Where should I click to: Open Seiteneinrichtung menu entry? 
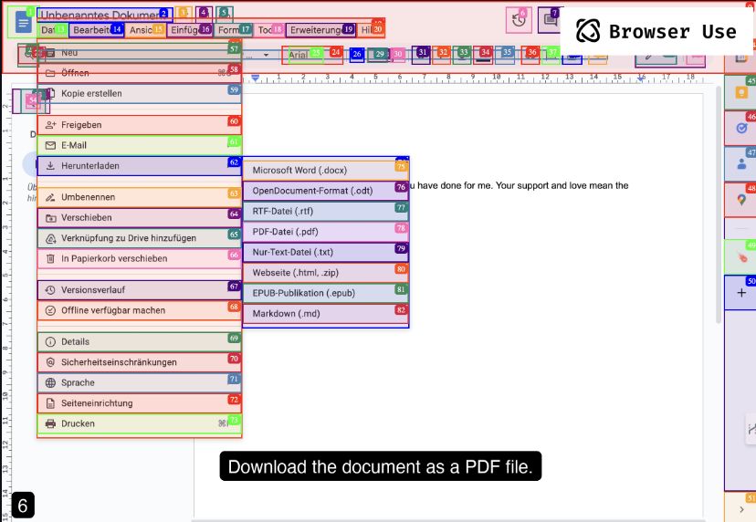[140, 403]
